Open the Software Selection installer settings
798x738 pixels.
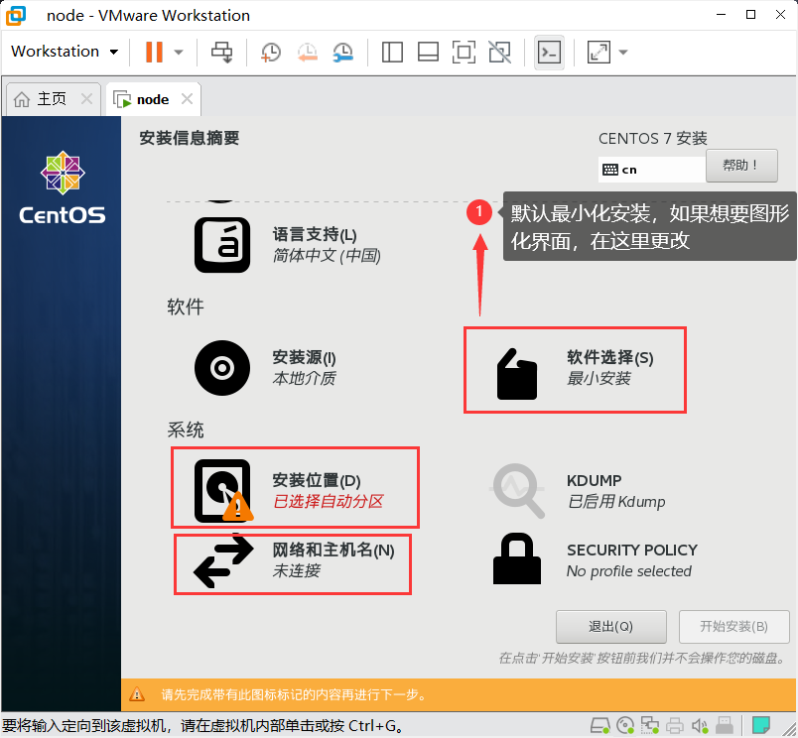tap(574, 369)
